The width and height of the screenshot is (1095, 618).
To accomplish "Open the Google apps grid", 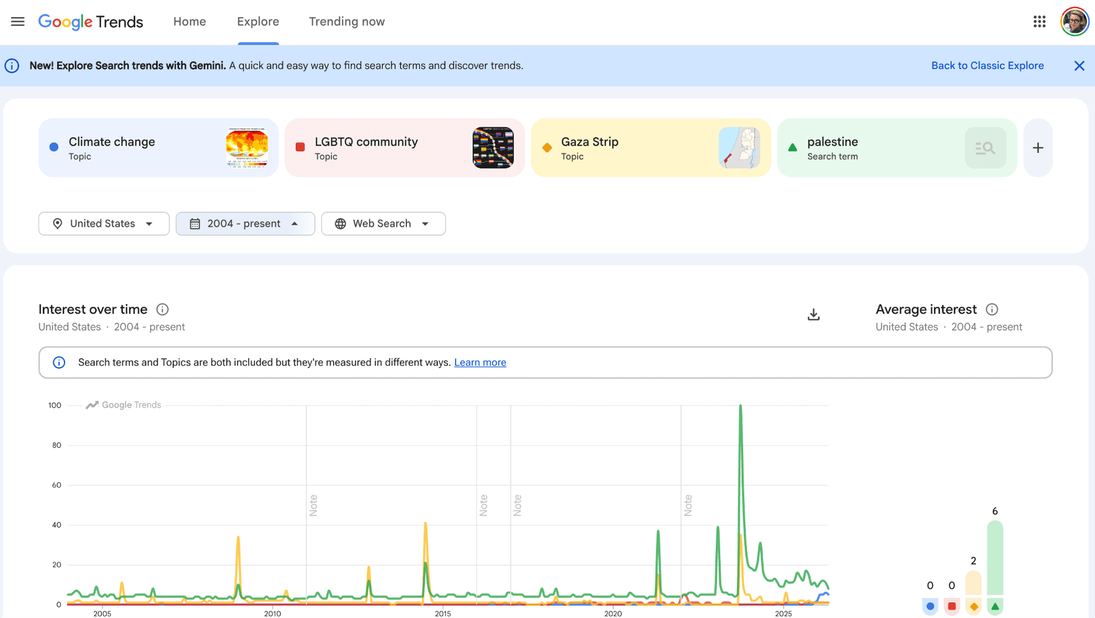I will [1039, 22].
